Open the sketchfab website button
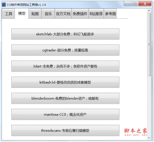The height and width of the screenshot is (142, 154). (65, 34)
